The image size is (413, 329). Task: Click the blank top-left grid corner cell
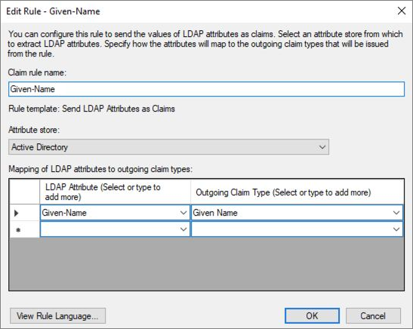click(24, 192)
